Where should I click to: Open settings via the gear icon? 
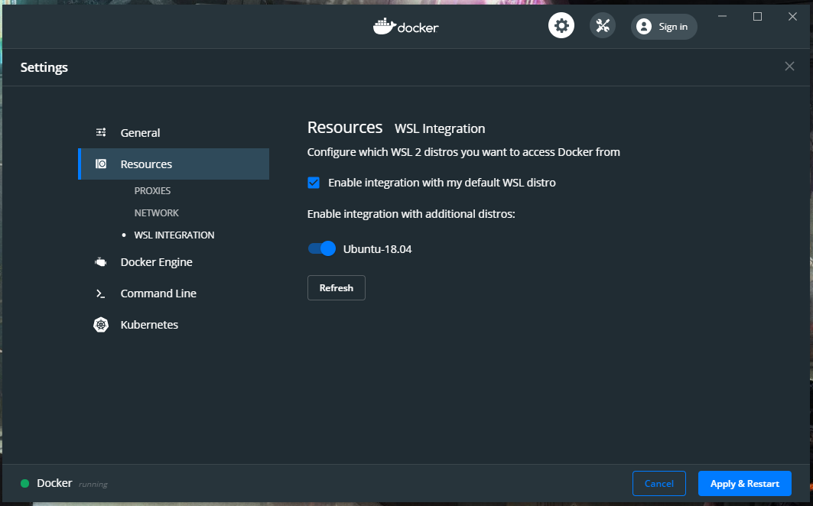tap(561, 26)
